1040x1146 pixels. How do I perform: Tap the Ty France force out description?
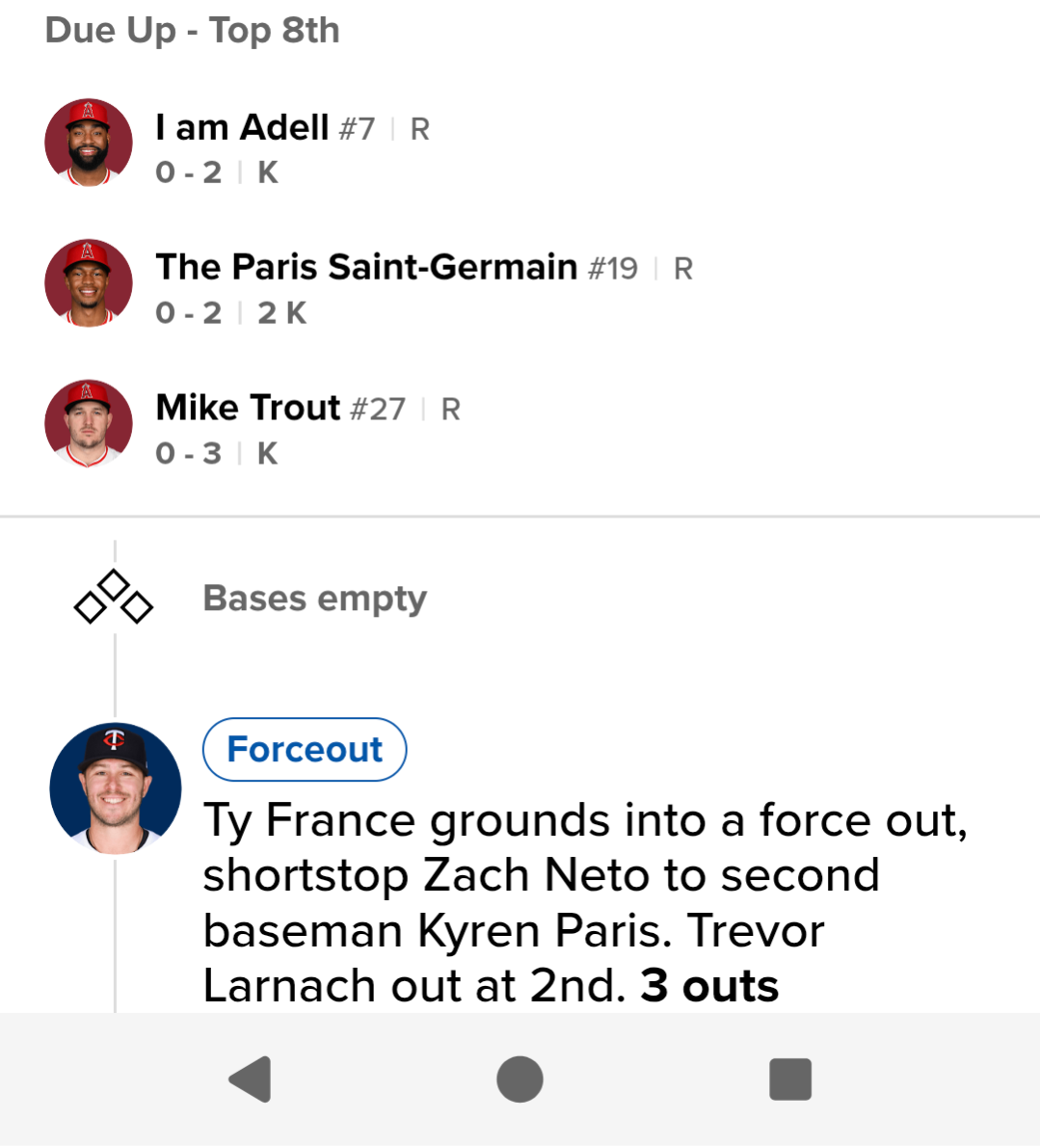click(x=540, y=902)
